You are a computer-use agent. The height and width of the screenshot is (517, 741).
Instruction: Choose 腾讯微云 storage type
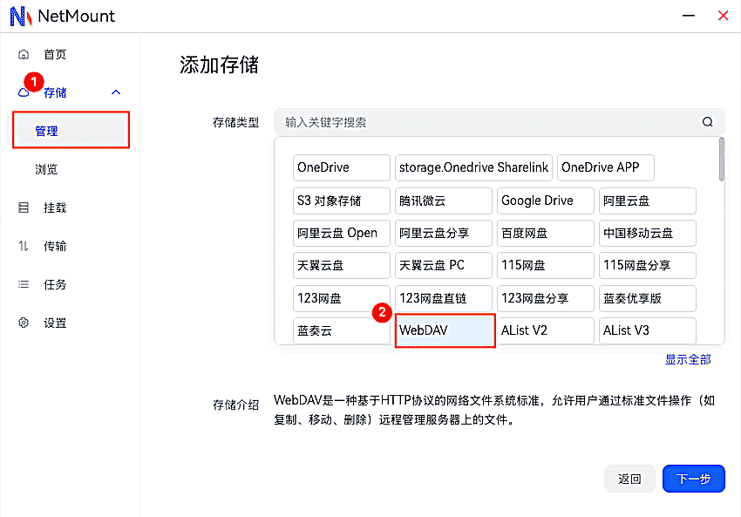click(443, 201)
